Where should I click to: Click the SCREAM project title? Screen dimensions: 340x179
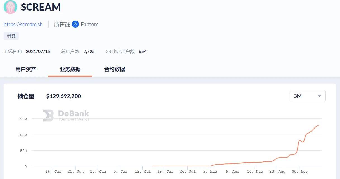coord(41,7)
